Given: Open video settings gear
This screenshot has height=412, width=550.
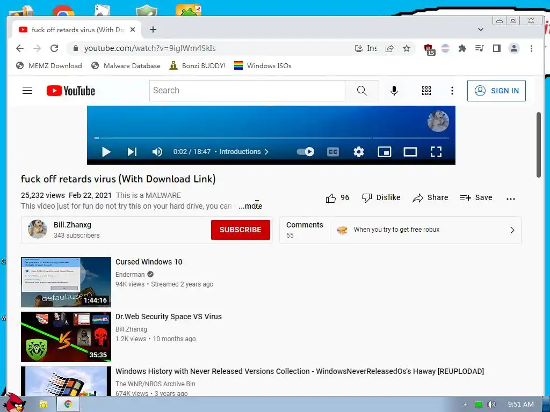Looking at the screenshot, I should 358,152.
